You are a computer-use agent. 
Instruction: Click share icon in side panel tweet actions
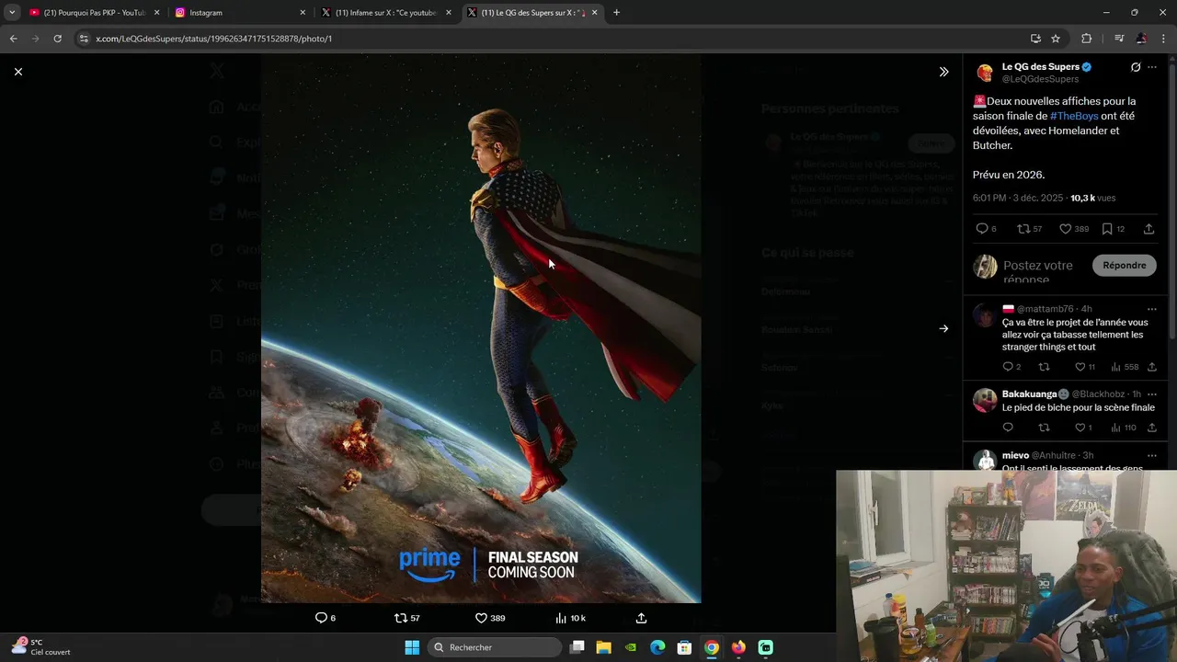coord(1149,229)
